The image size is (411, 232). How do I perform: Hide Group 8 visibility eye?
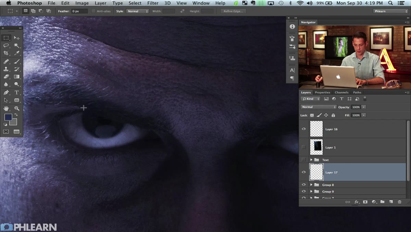point(303,185)
